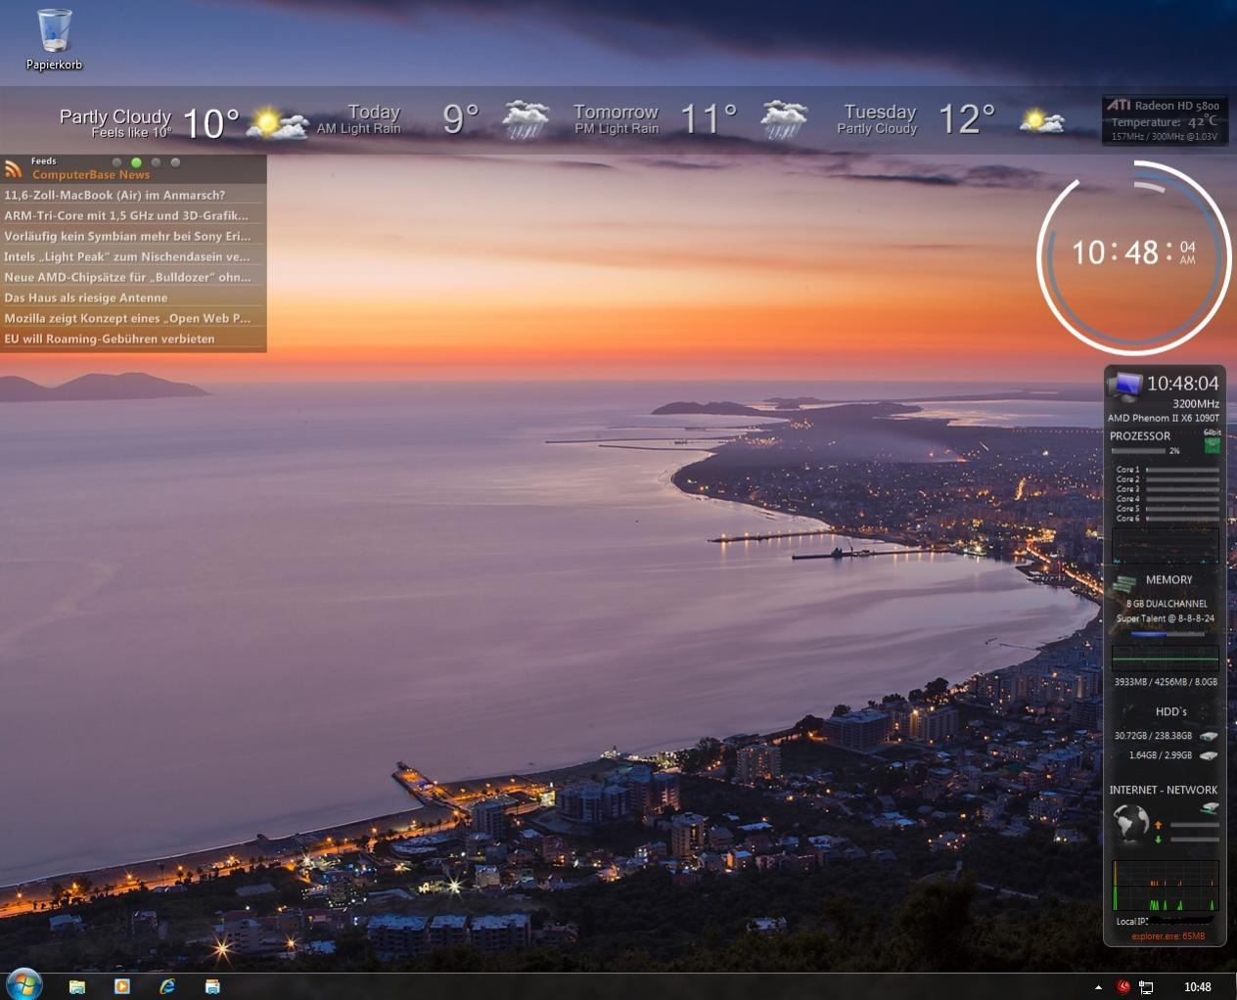Screen dimensions: 1237x1000
Task: Select the third feed page dot
Action: [156, 162]
